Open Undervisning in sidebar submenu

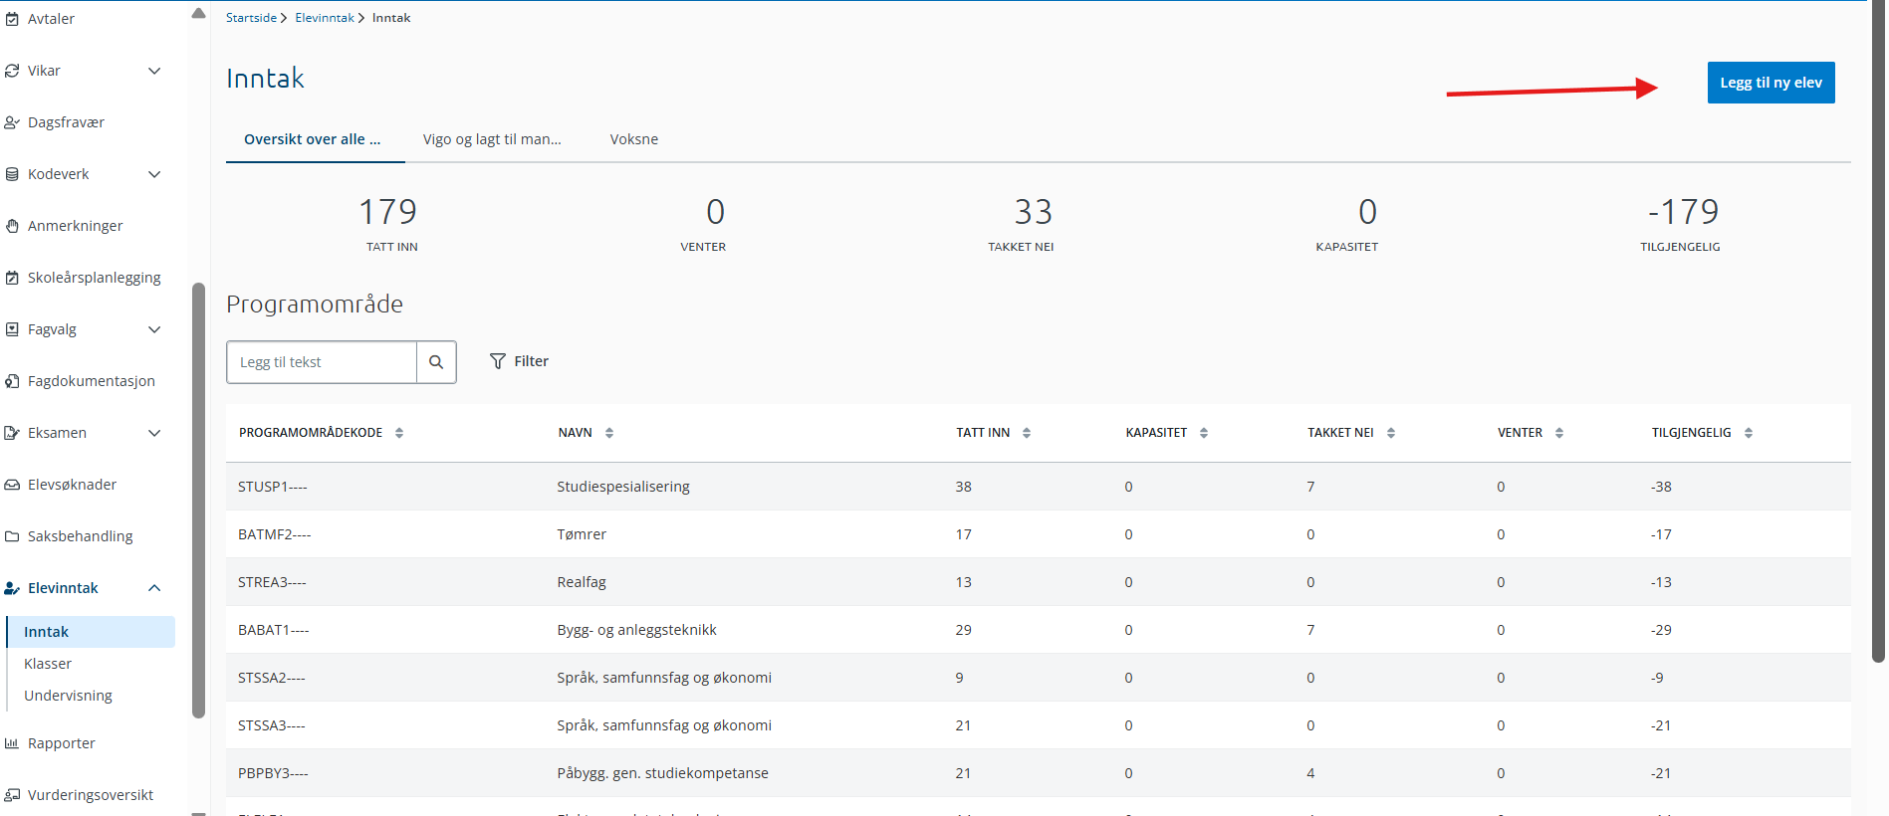click(68, 696)
